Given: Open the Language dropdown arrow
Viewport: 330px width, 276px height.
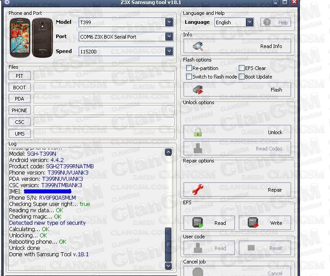Looking at the screenshot, I should pos(250,22).
